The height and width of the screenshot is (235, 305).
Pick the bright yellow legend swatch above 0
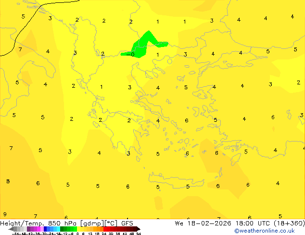[x=78, y=229]
